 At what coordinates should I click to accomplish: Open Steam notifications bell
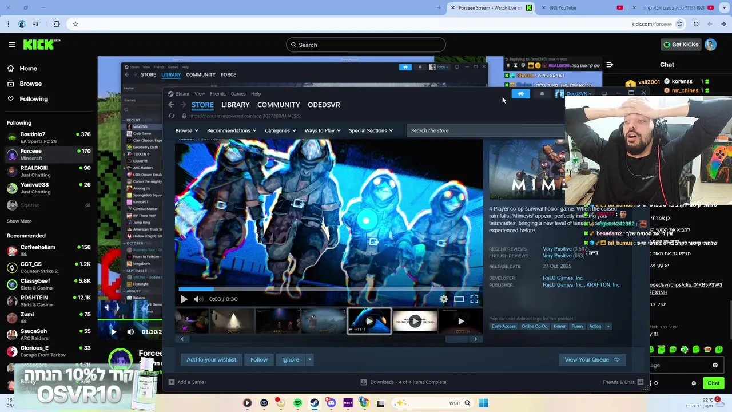(x=542, y=94)
